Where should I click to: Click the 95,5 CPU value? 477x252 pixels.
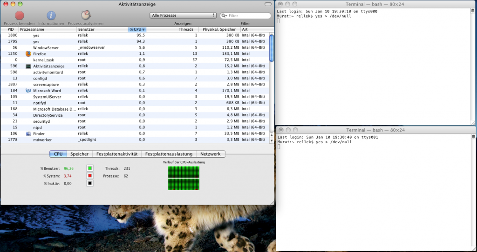coord(141,35)
